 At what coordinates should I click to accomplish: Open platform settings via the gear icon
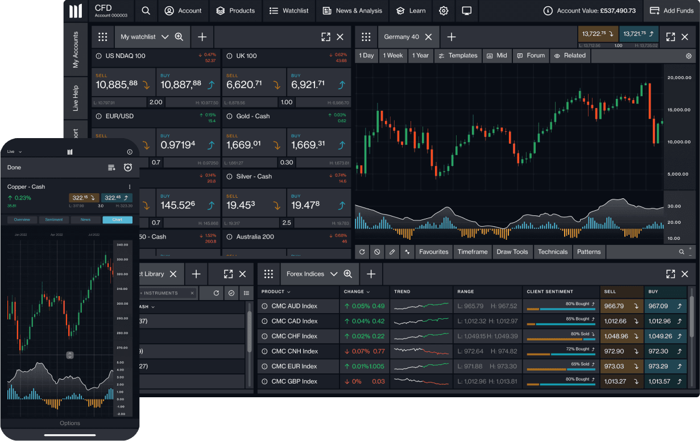[x=444, y=10]
